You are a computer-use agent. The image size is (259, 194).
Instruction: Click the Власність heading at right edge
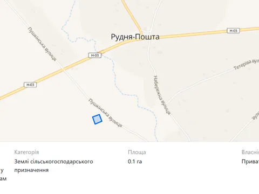click(x=250, y=152)
